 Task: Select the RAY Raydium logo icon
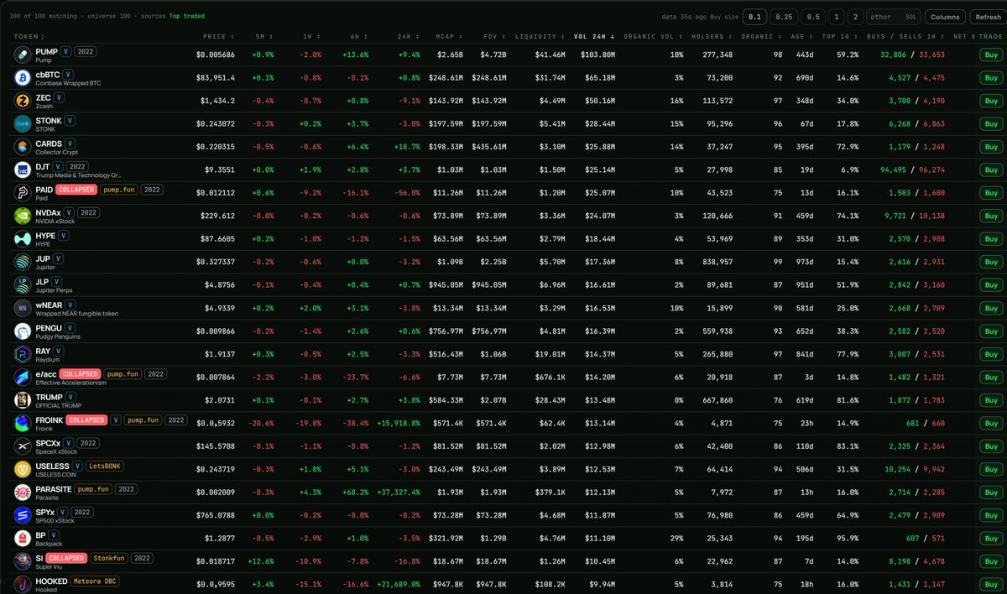point(23,354)
